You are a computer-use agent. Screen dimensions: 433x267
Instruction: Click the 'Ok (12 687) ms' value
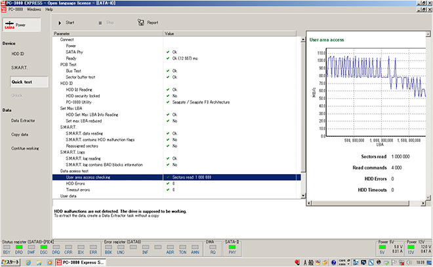[x=185, y=58]
